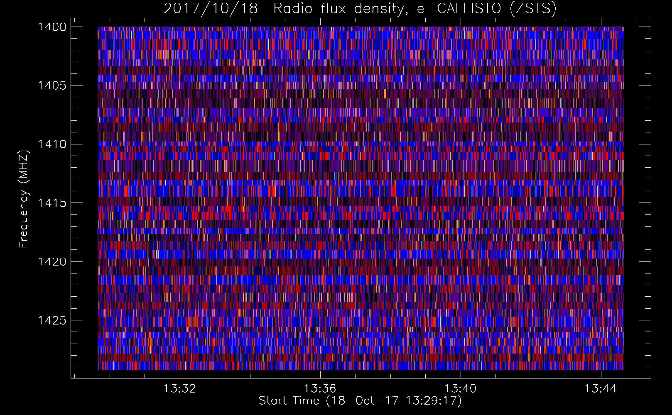Select the 1405 frequency tick label
Viewport: 672px width, 415px height.
coord(52,85)
